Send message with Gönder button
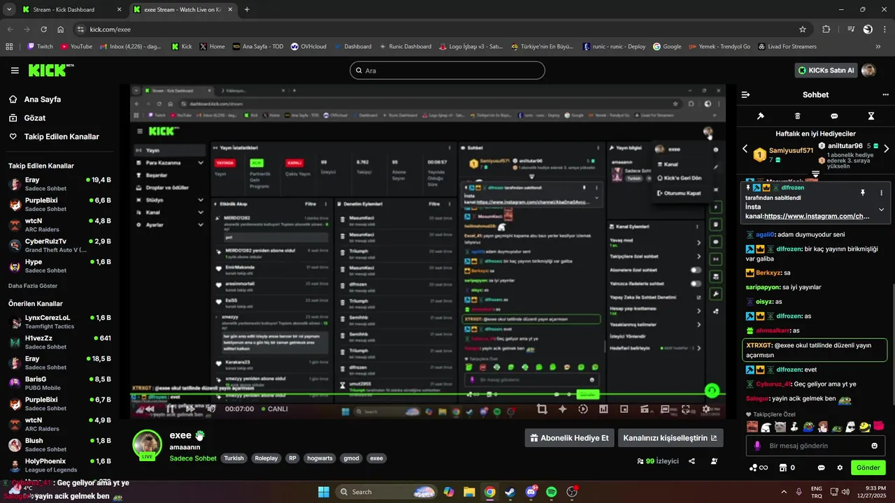This screenshot has width=895, height=503. (x=868, y=467)
